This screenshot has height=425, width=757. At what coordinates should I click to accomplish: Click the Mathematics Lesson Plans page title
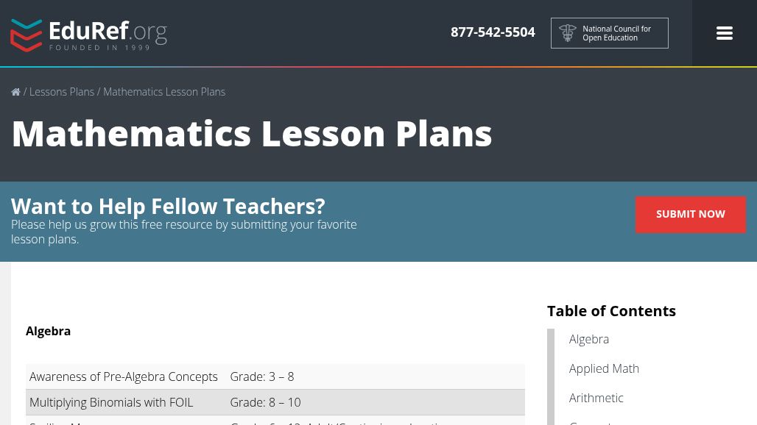252,133
